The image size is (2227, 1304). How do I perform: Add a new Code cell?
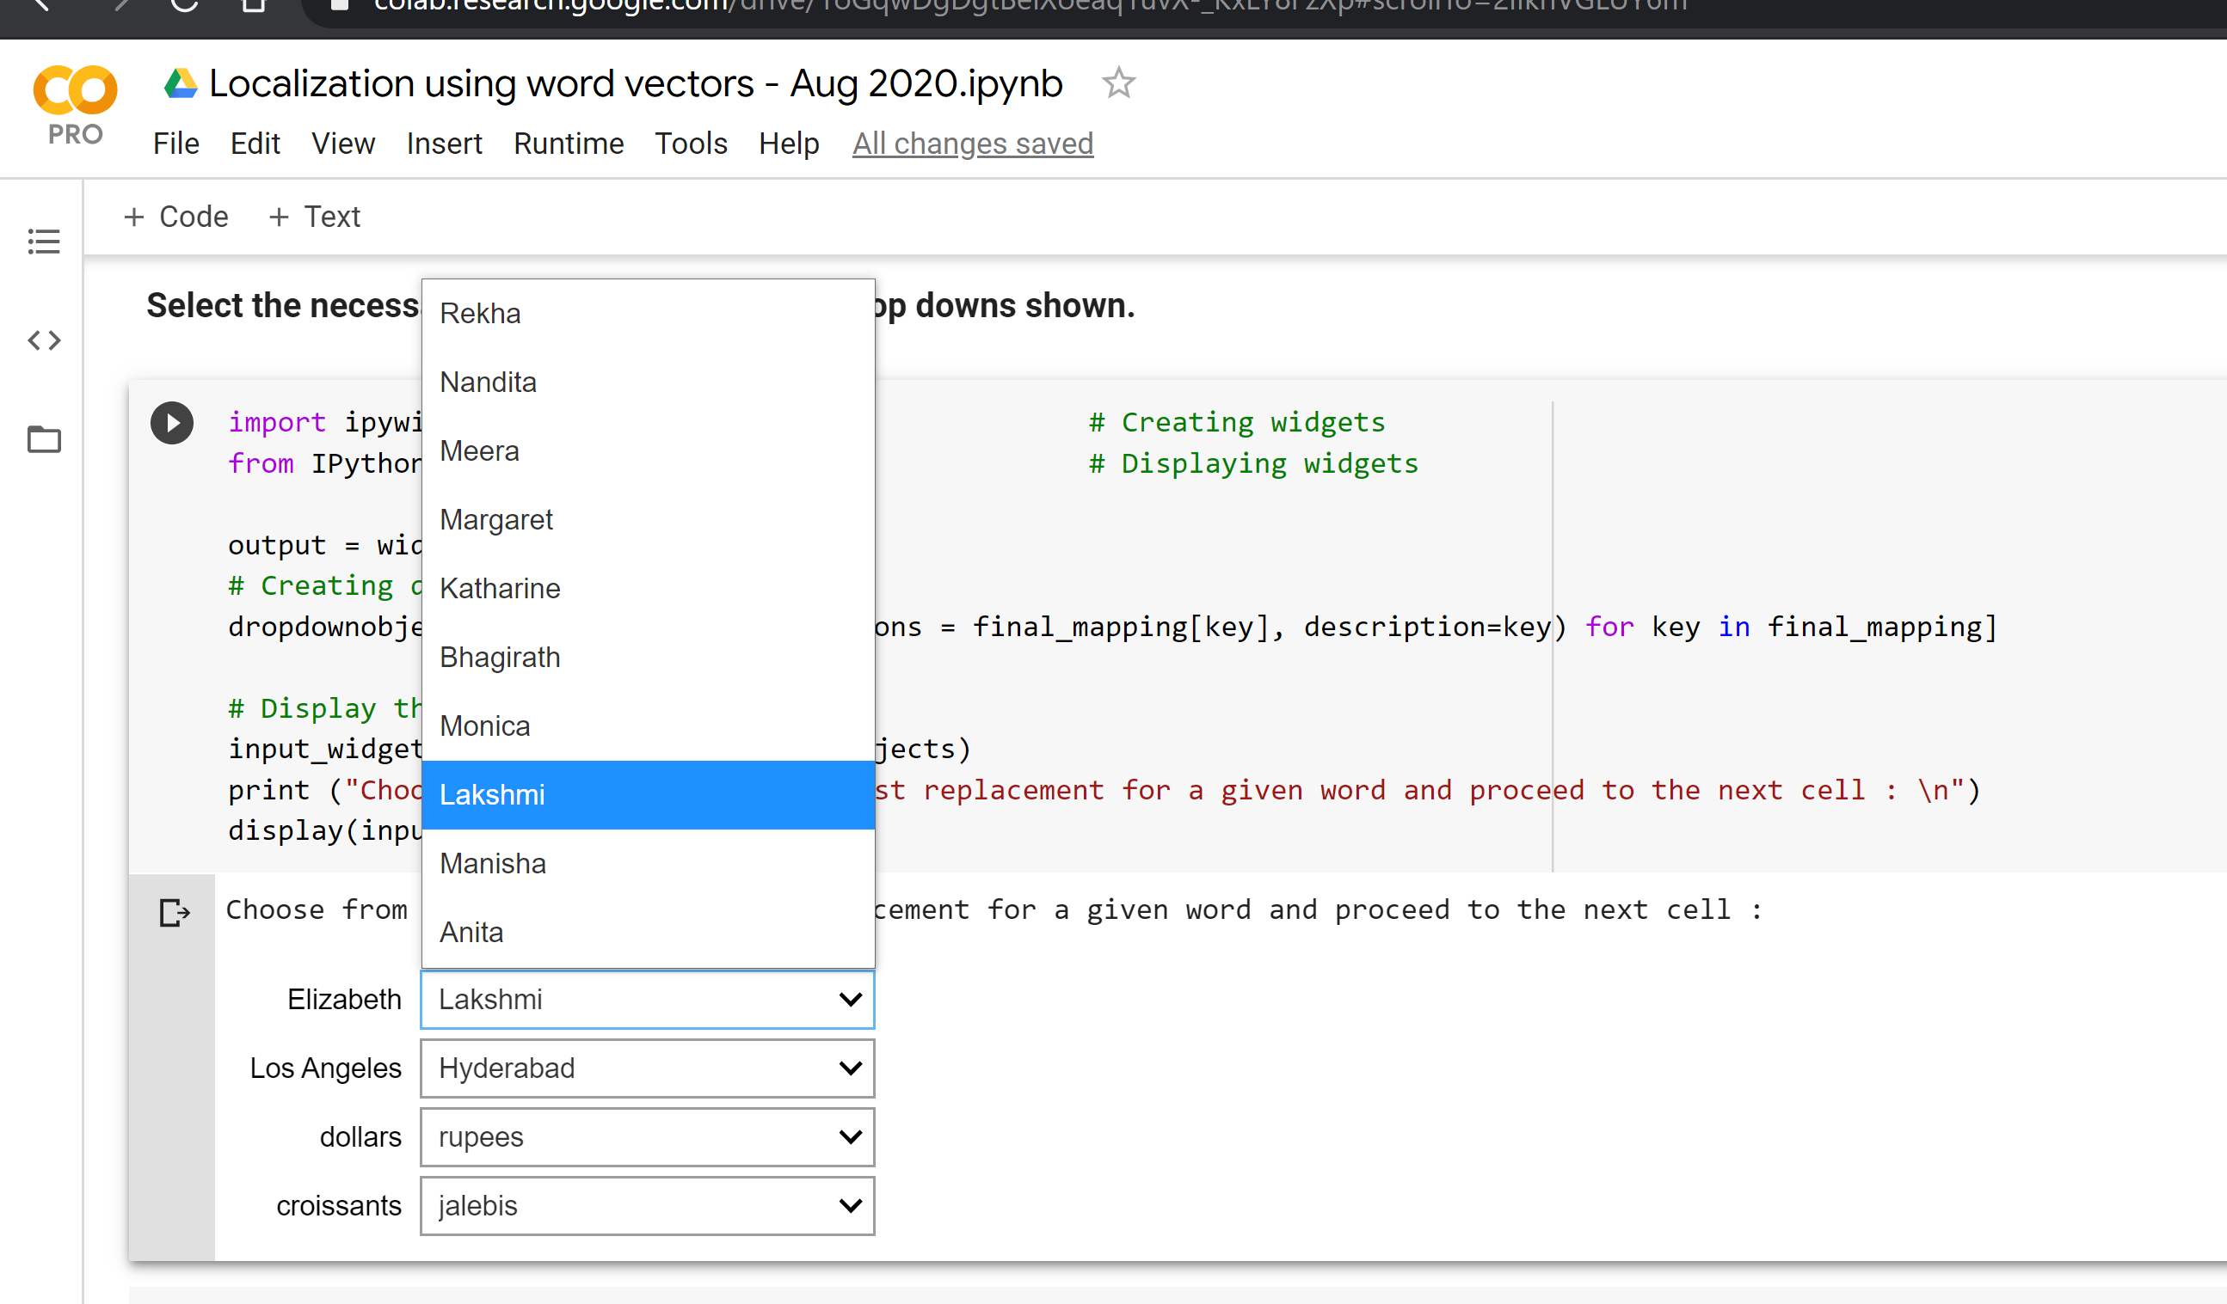point(176,217)
